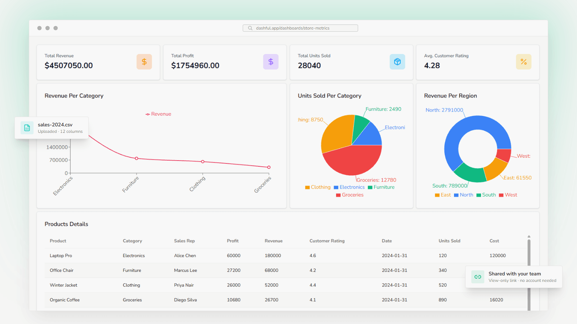Viewport: 577px width, 324px height.
Task: Click the link icon in share notification
Action: click(478, 277)
